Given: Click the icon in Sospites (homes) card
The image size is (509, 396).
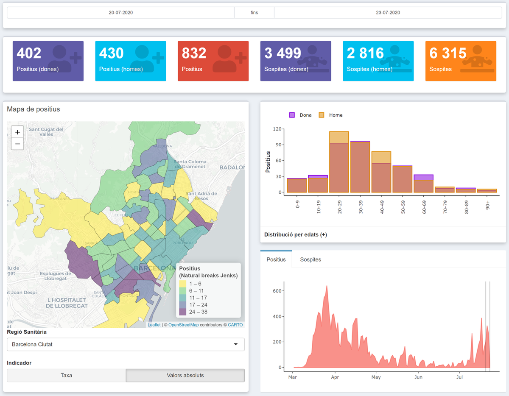Looking at the screenshot, I should click(395, 58).
